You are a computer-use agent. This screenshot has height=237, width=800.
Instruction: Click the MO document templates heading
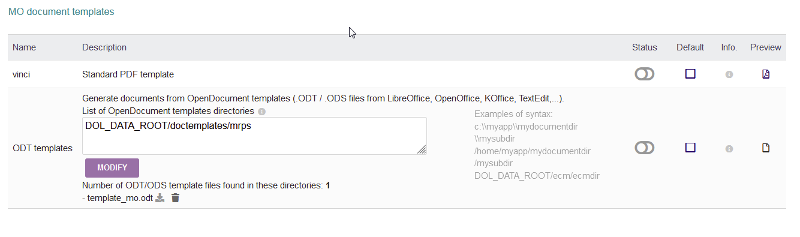(61, 11)
